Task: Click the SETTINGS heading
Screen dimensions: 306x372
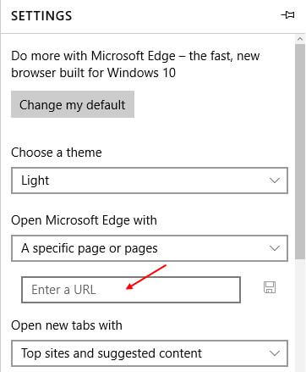Action: 41,16
